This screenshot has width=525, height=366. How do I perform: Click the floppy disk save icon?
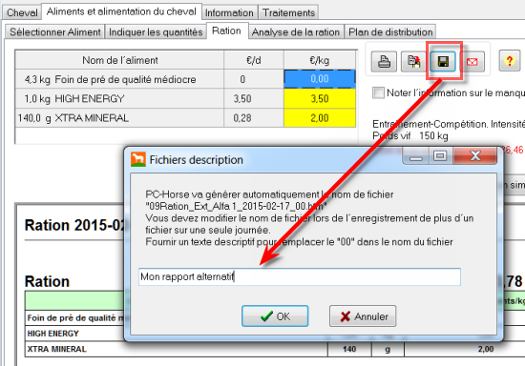[443, 62]
